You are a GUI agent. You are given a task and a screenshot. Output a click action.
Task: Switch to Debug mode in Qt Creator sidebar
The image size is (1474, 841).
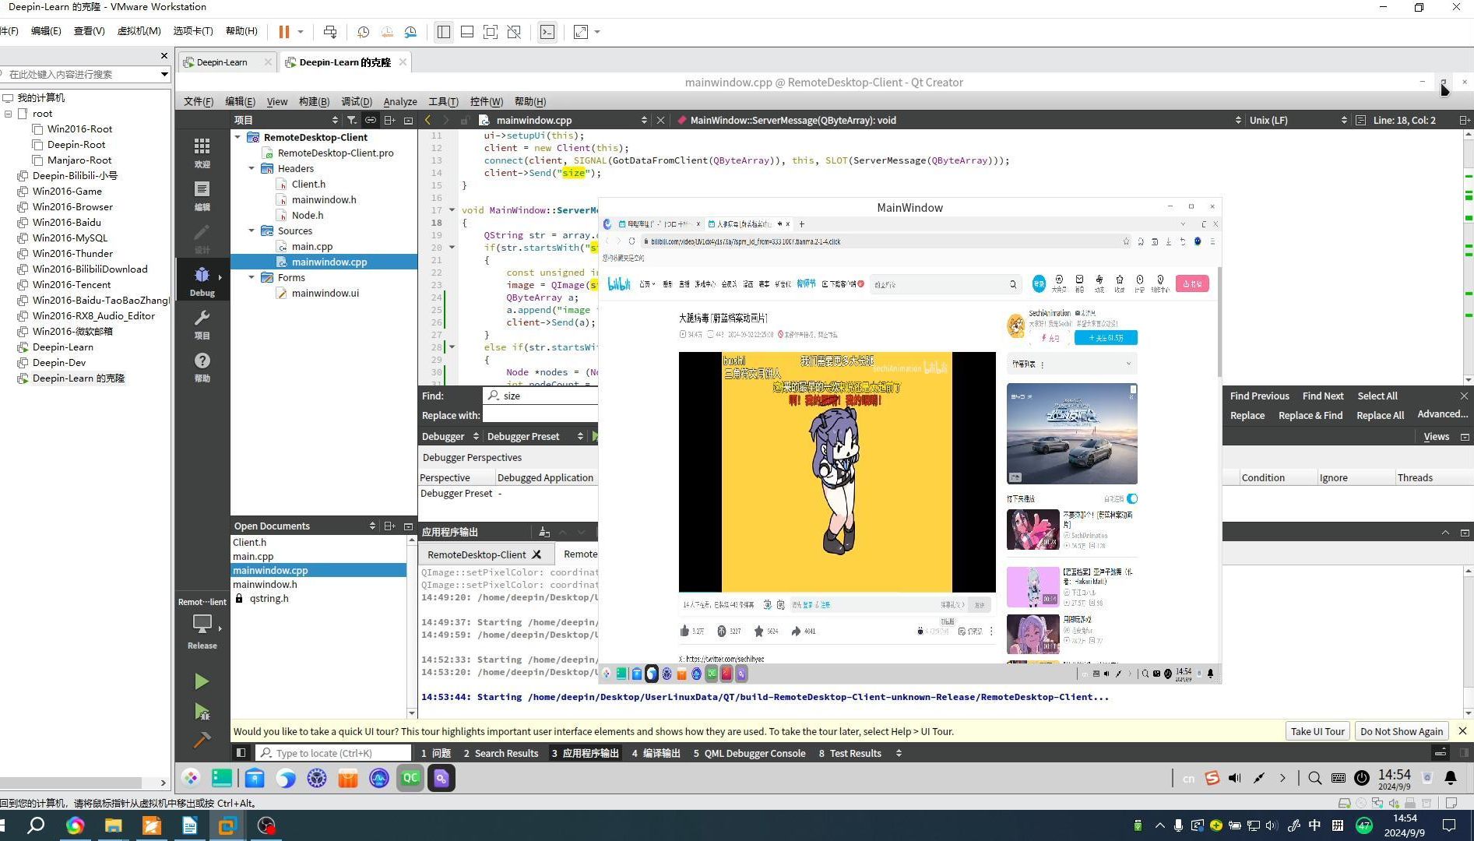click(202, 280)
